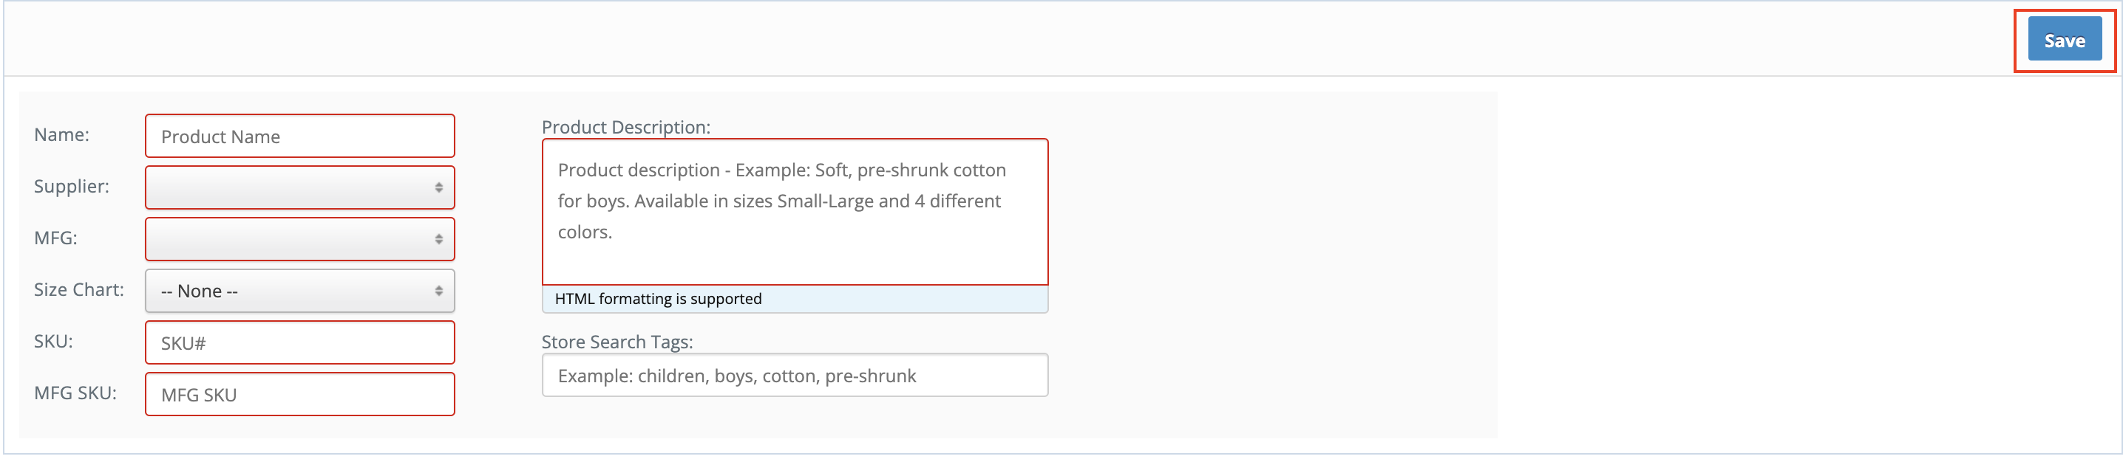Click the Store Search Tags input field
This screenshot has width=2123, height=459.
[x=794, y=376]
